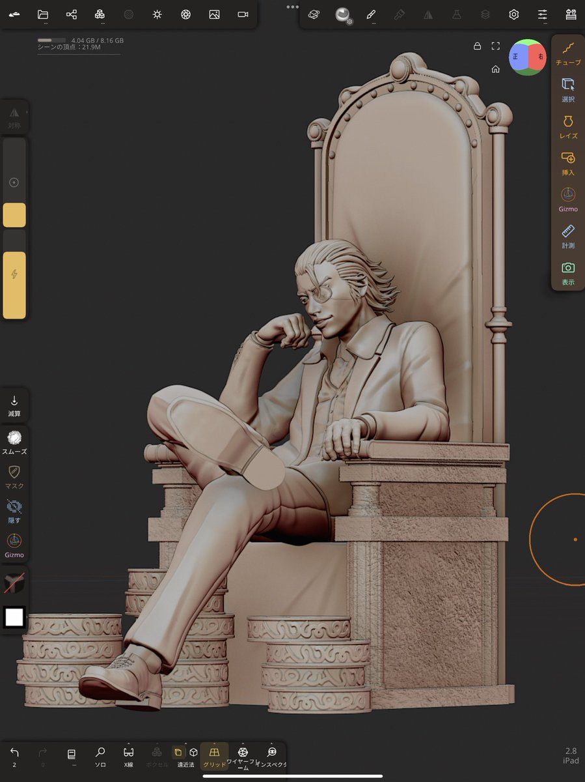
Task: Reset view with the home icon
Action: point(496,69)
